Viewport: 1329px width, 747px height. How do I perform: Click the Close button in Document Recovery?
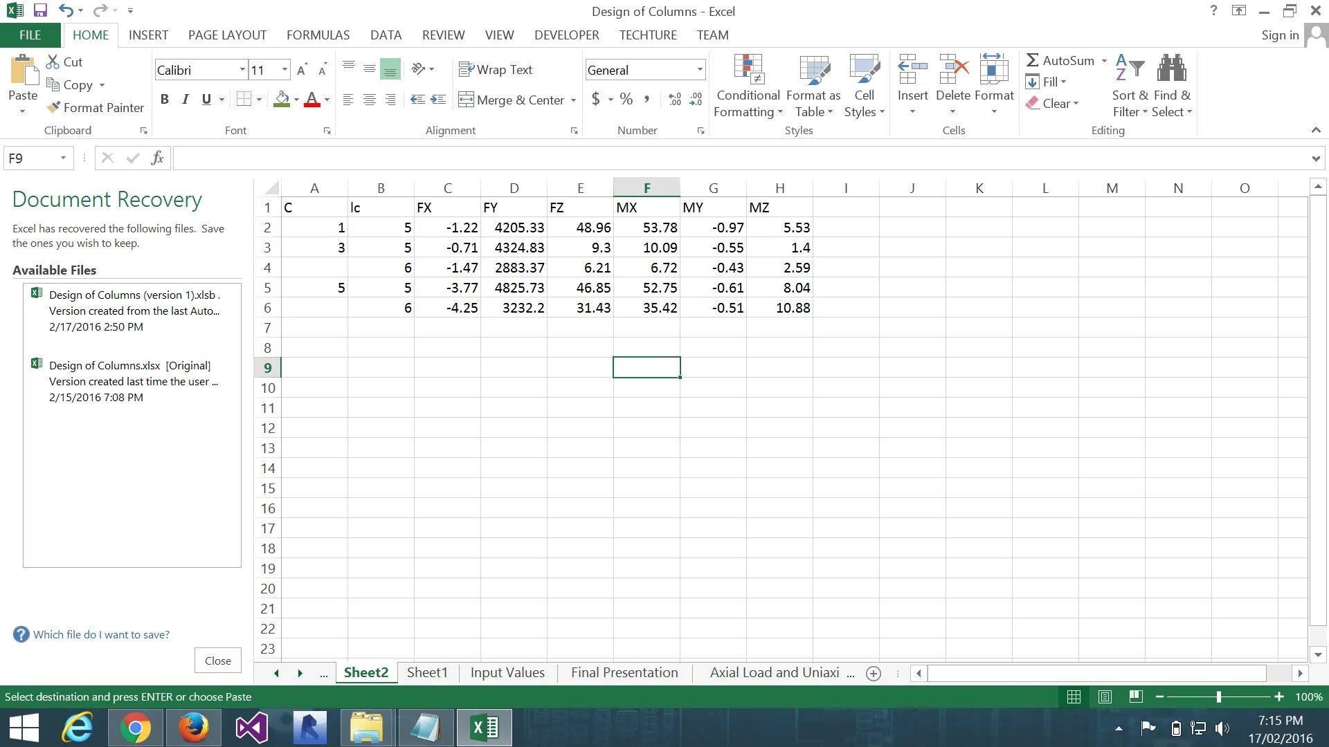point(217,661)
